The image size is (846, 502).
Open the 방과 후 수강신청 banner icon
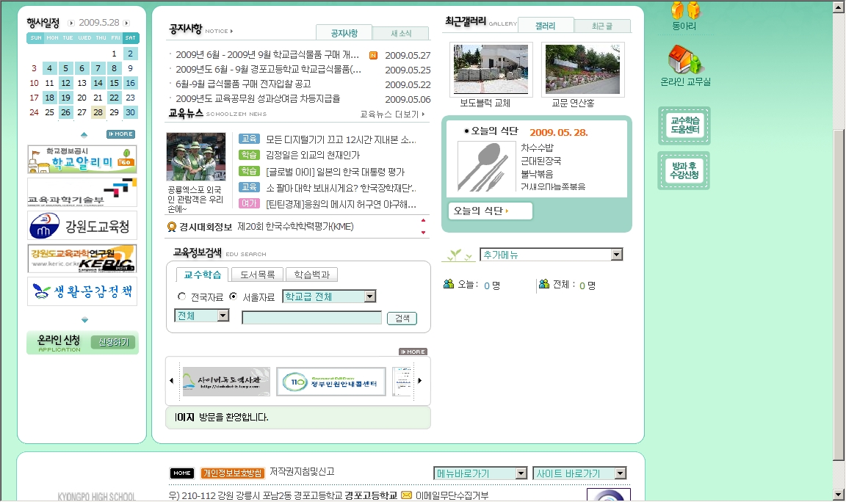coord(684,171)
